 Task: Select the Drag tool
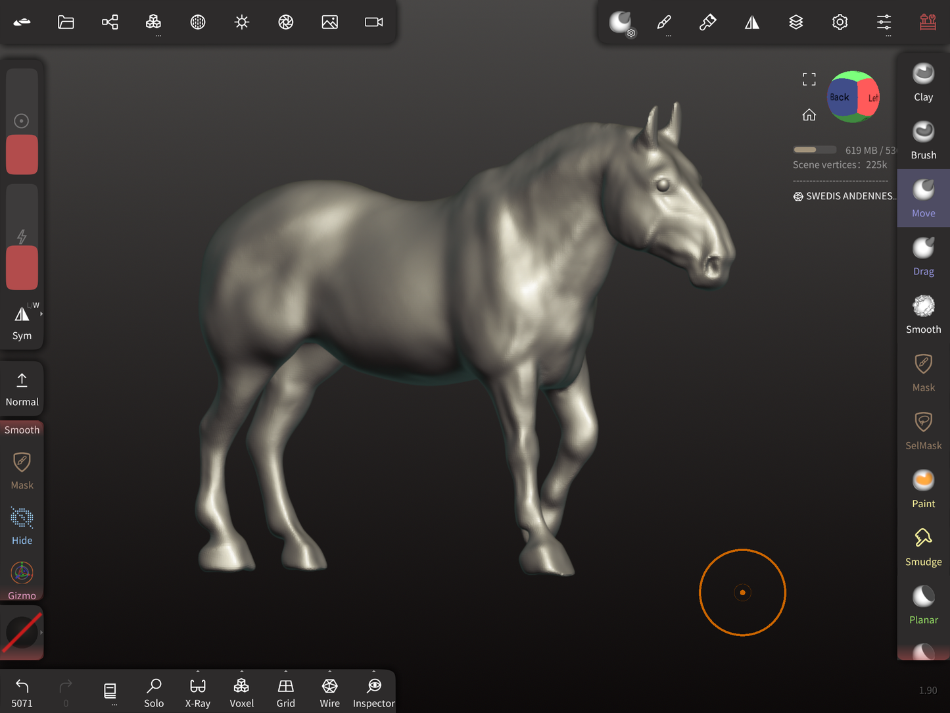pyautogui.click(x=923, y=257)
